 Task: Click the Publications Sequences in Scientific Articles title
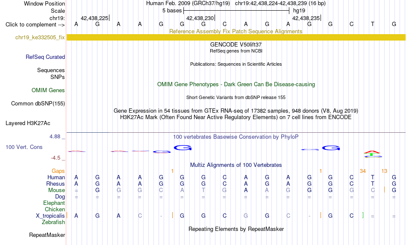click(x=236, y=64)
